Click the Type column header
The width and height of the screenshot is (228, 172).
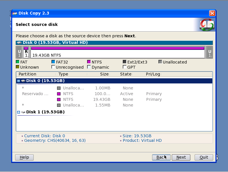click(x=72, y=74)
